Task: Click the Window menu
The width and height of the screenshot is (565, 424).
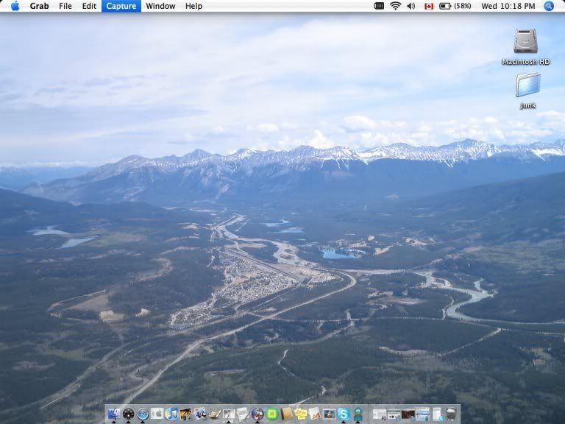Action: point(160,6)
